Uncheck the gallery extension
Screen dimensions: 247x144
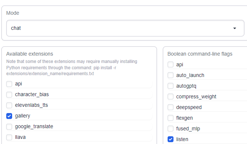click(x=9, y=116)
